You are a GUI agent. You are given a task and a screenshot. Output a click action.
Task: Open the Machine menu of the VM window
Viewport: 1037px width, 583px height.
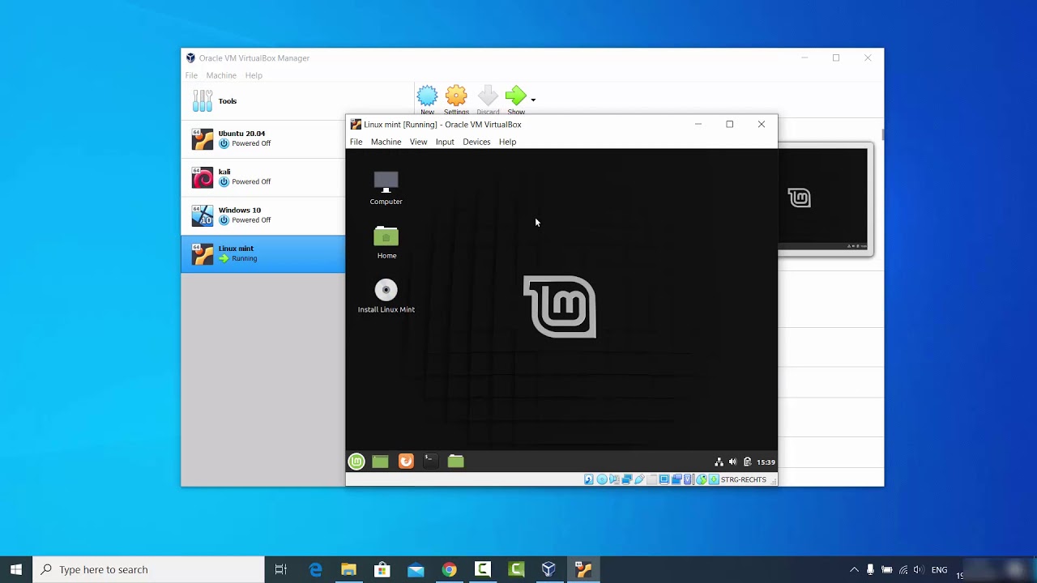386,142
